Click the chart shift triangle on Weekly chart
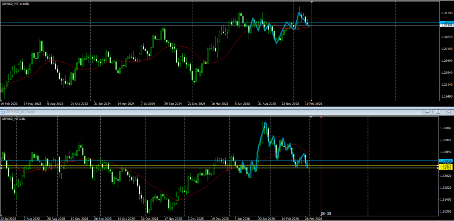 point(312,3)
